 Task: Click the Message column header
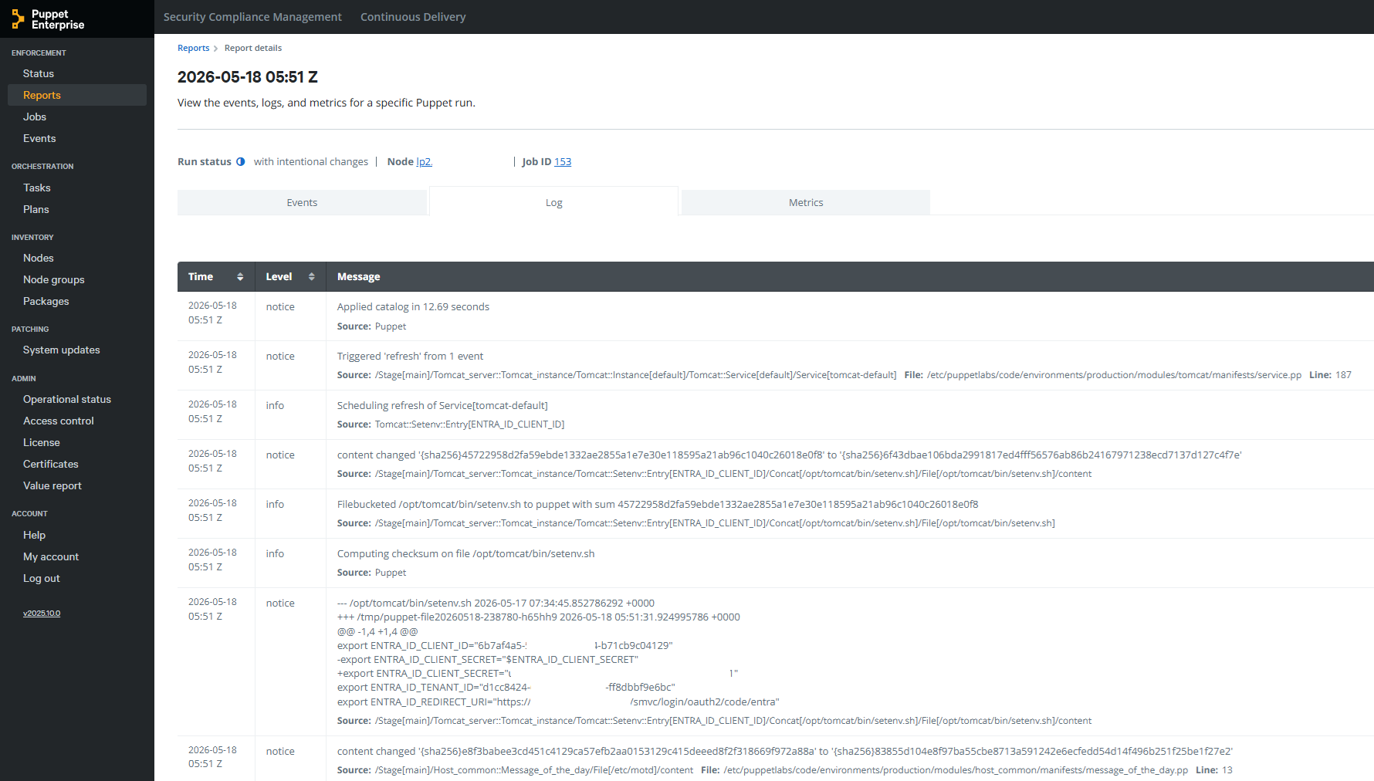tap(358, 277)
